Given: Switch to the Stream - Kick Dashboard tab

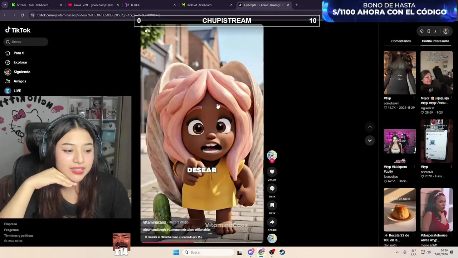Looking at the screenshot, I should pyautogui.click(x=36, y=5).
